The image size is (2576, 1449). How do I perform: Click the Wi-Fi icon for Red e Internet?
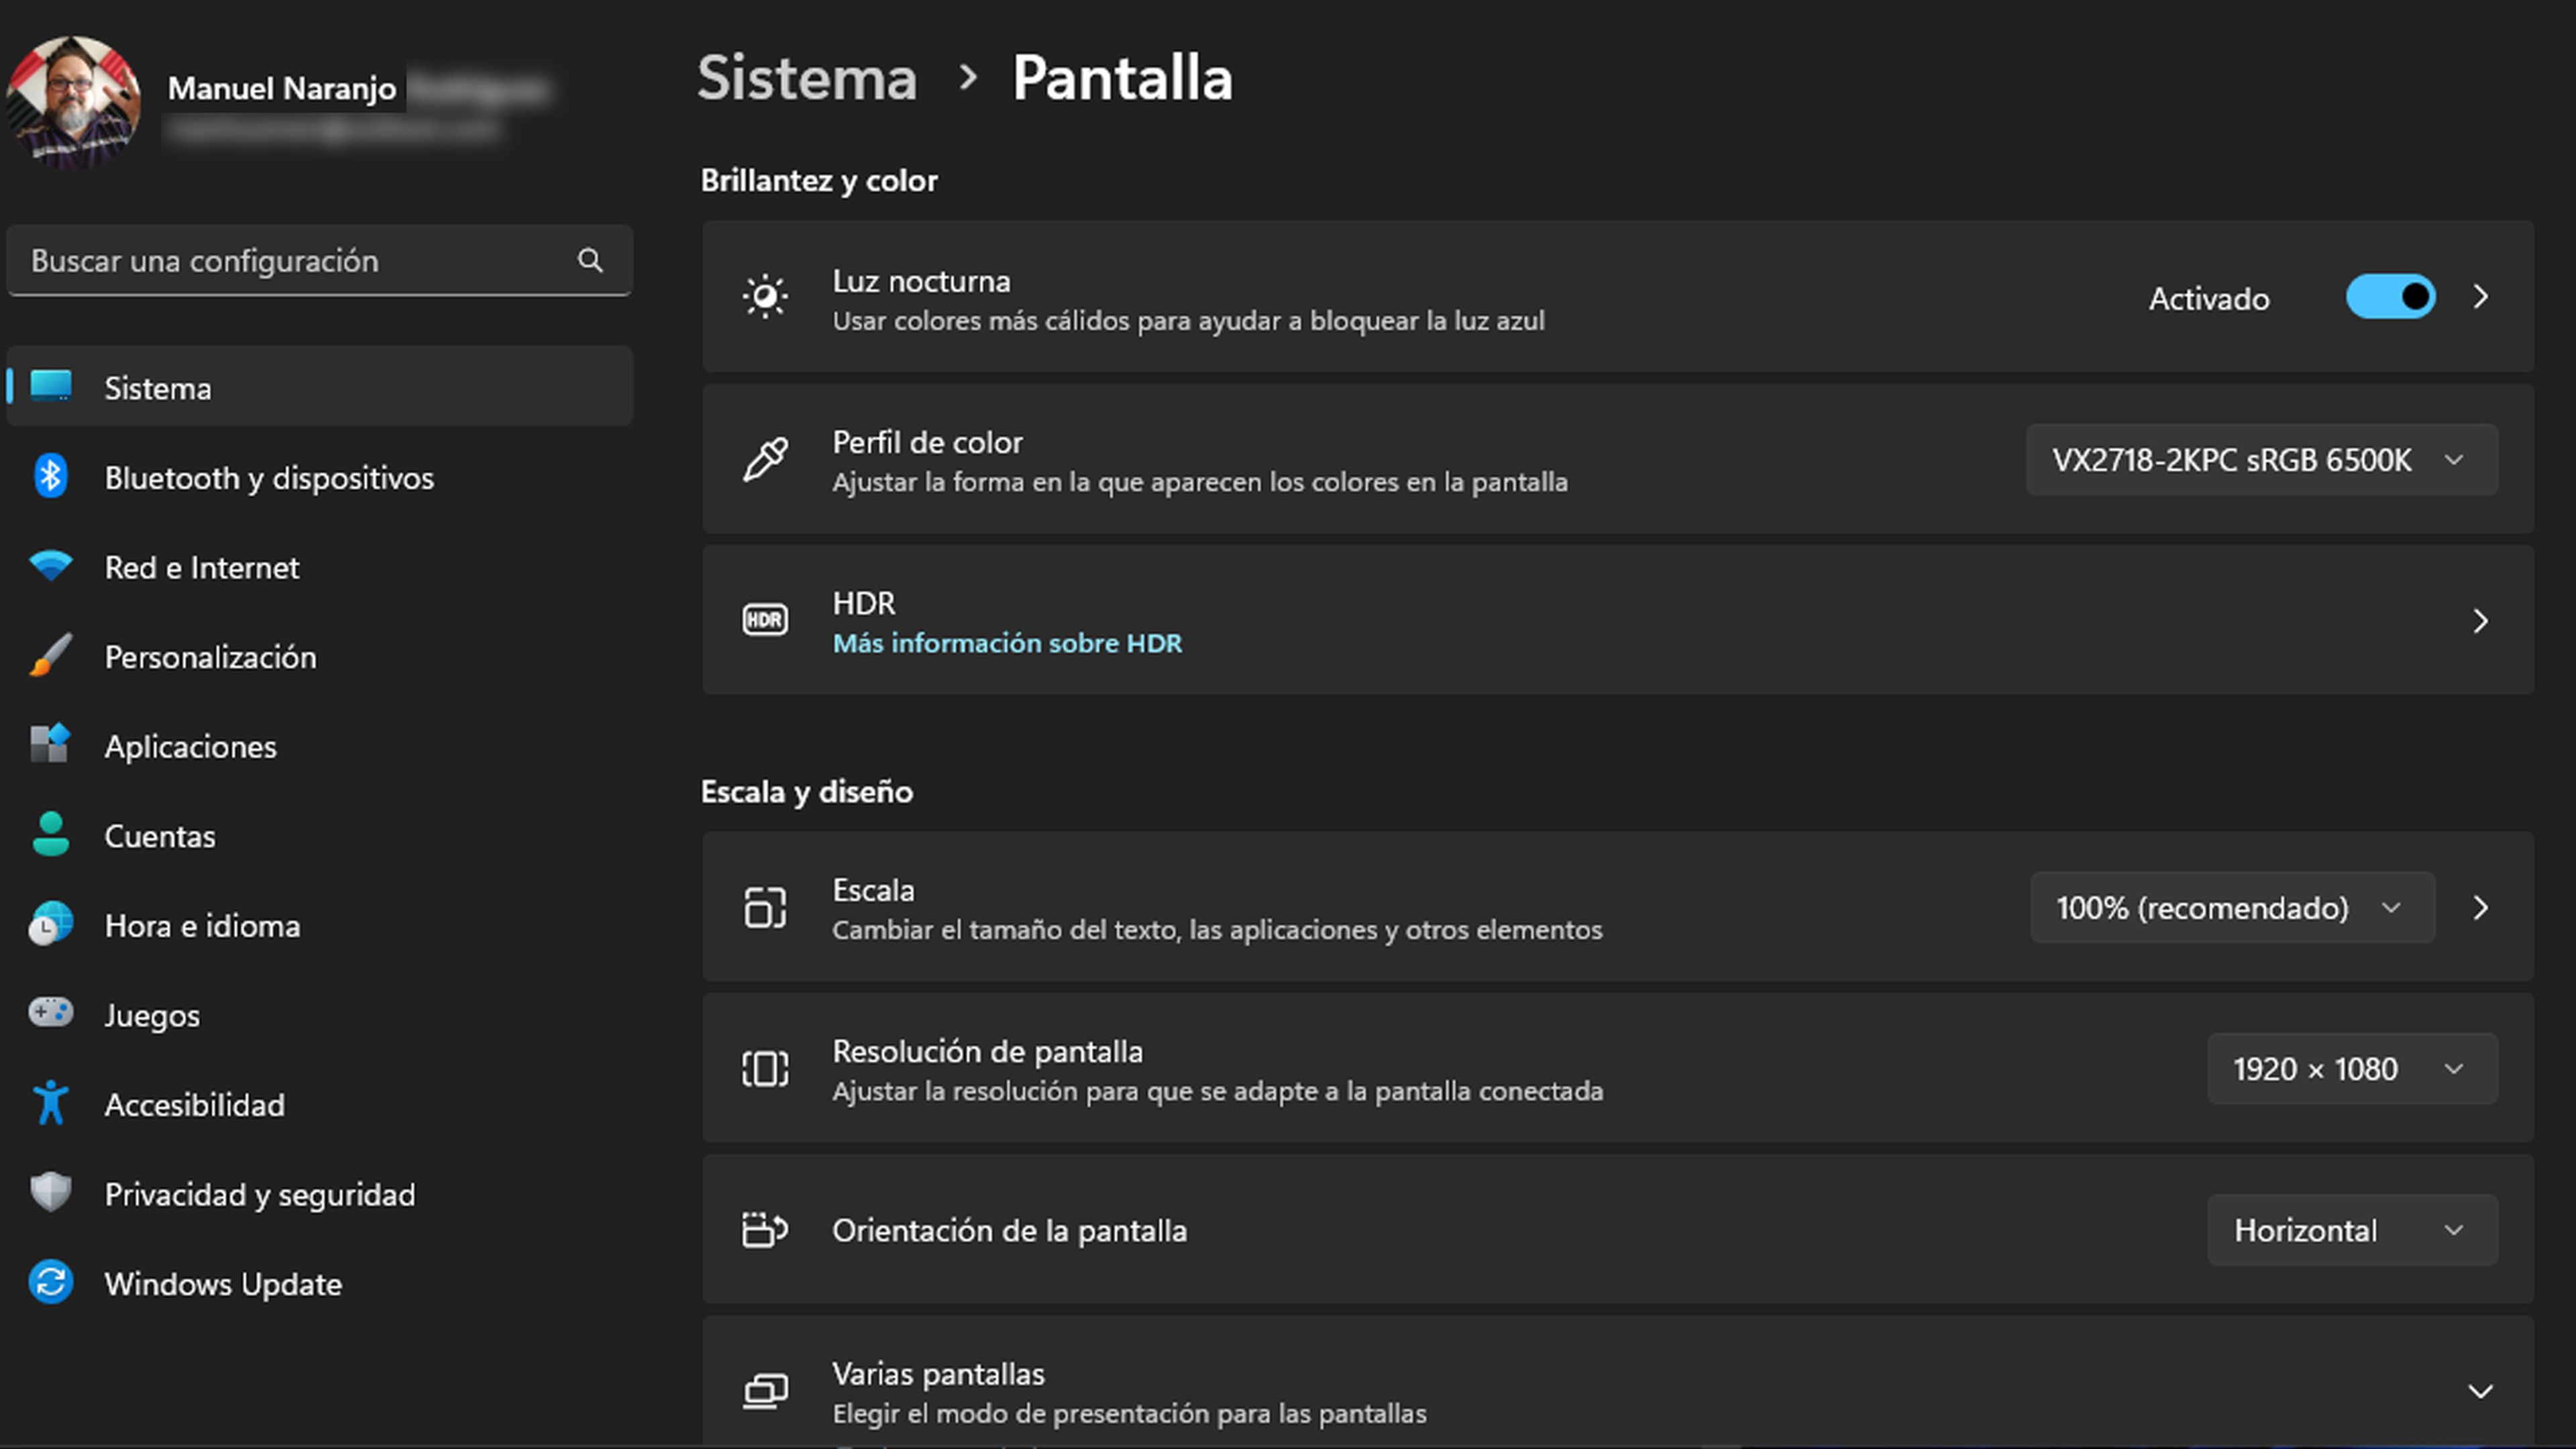pos(50,566)
